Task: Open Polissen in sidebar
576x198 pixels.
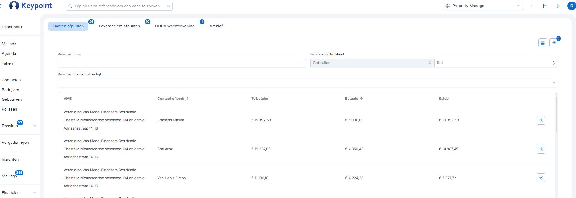Action: 10,109
